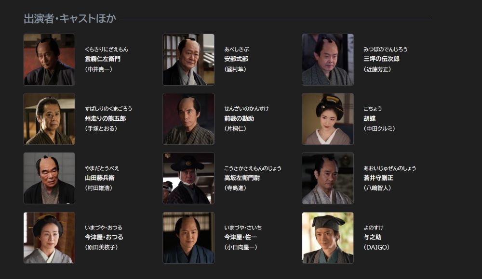482x279 pixels.
Task: Select the actor name 寺島進
Action: [235, 188]
